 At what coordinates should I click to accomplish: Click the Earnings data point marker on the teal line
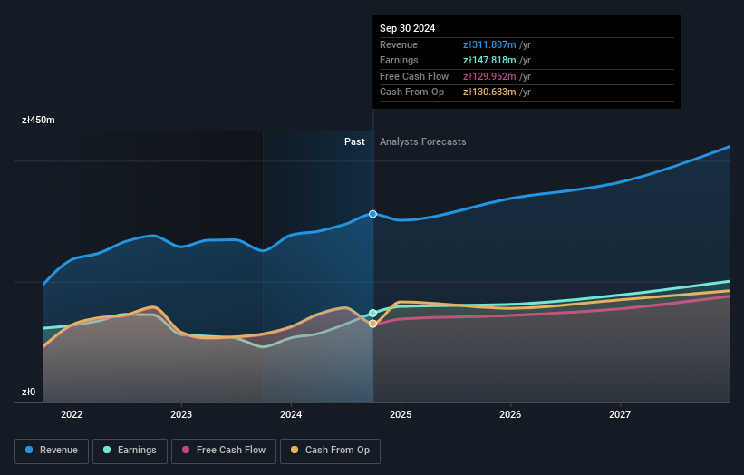[373, 313]
